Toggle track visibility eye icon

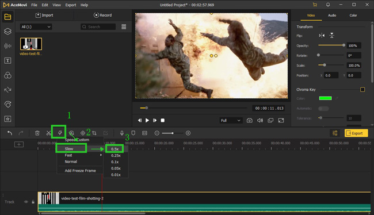pyautogui.click(x=26, y=202)
